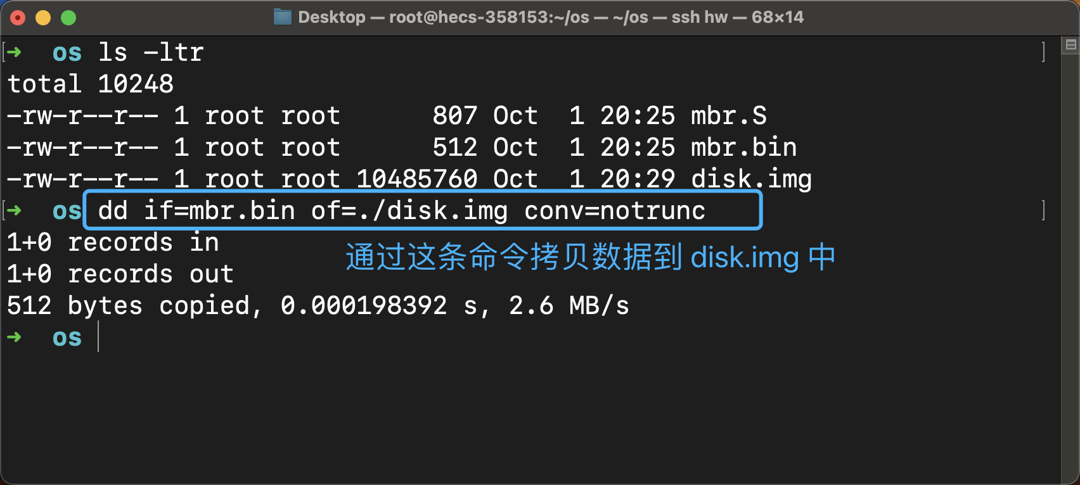The width and height of the screenshot is (1080, 485).
Task: Click the green prompt arrow on the last line
Action: click(x=14, y=337)
